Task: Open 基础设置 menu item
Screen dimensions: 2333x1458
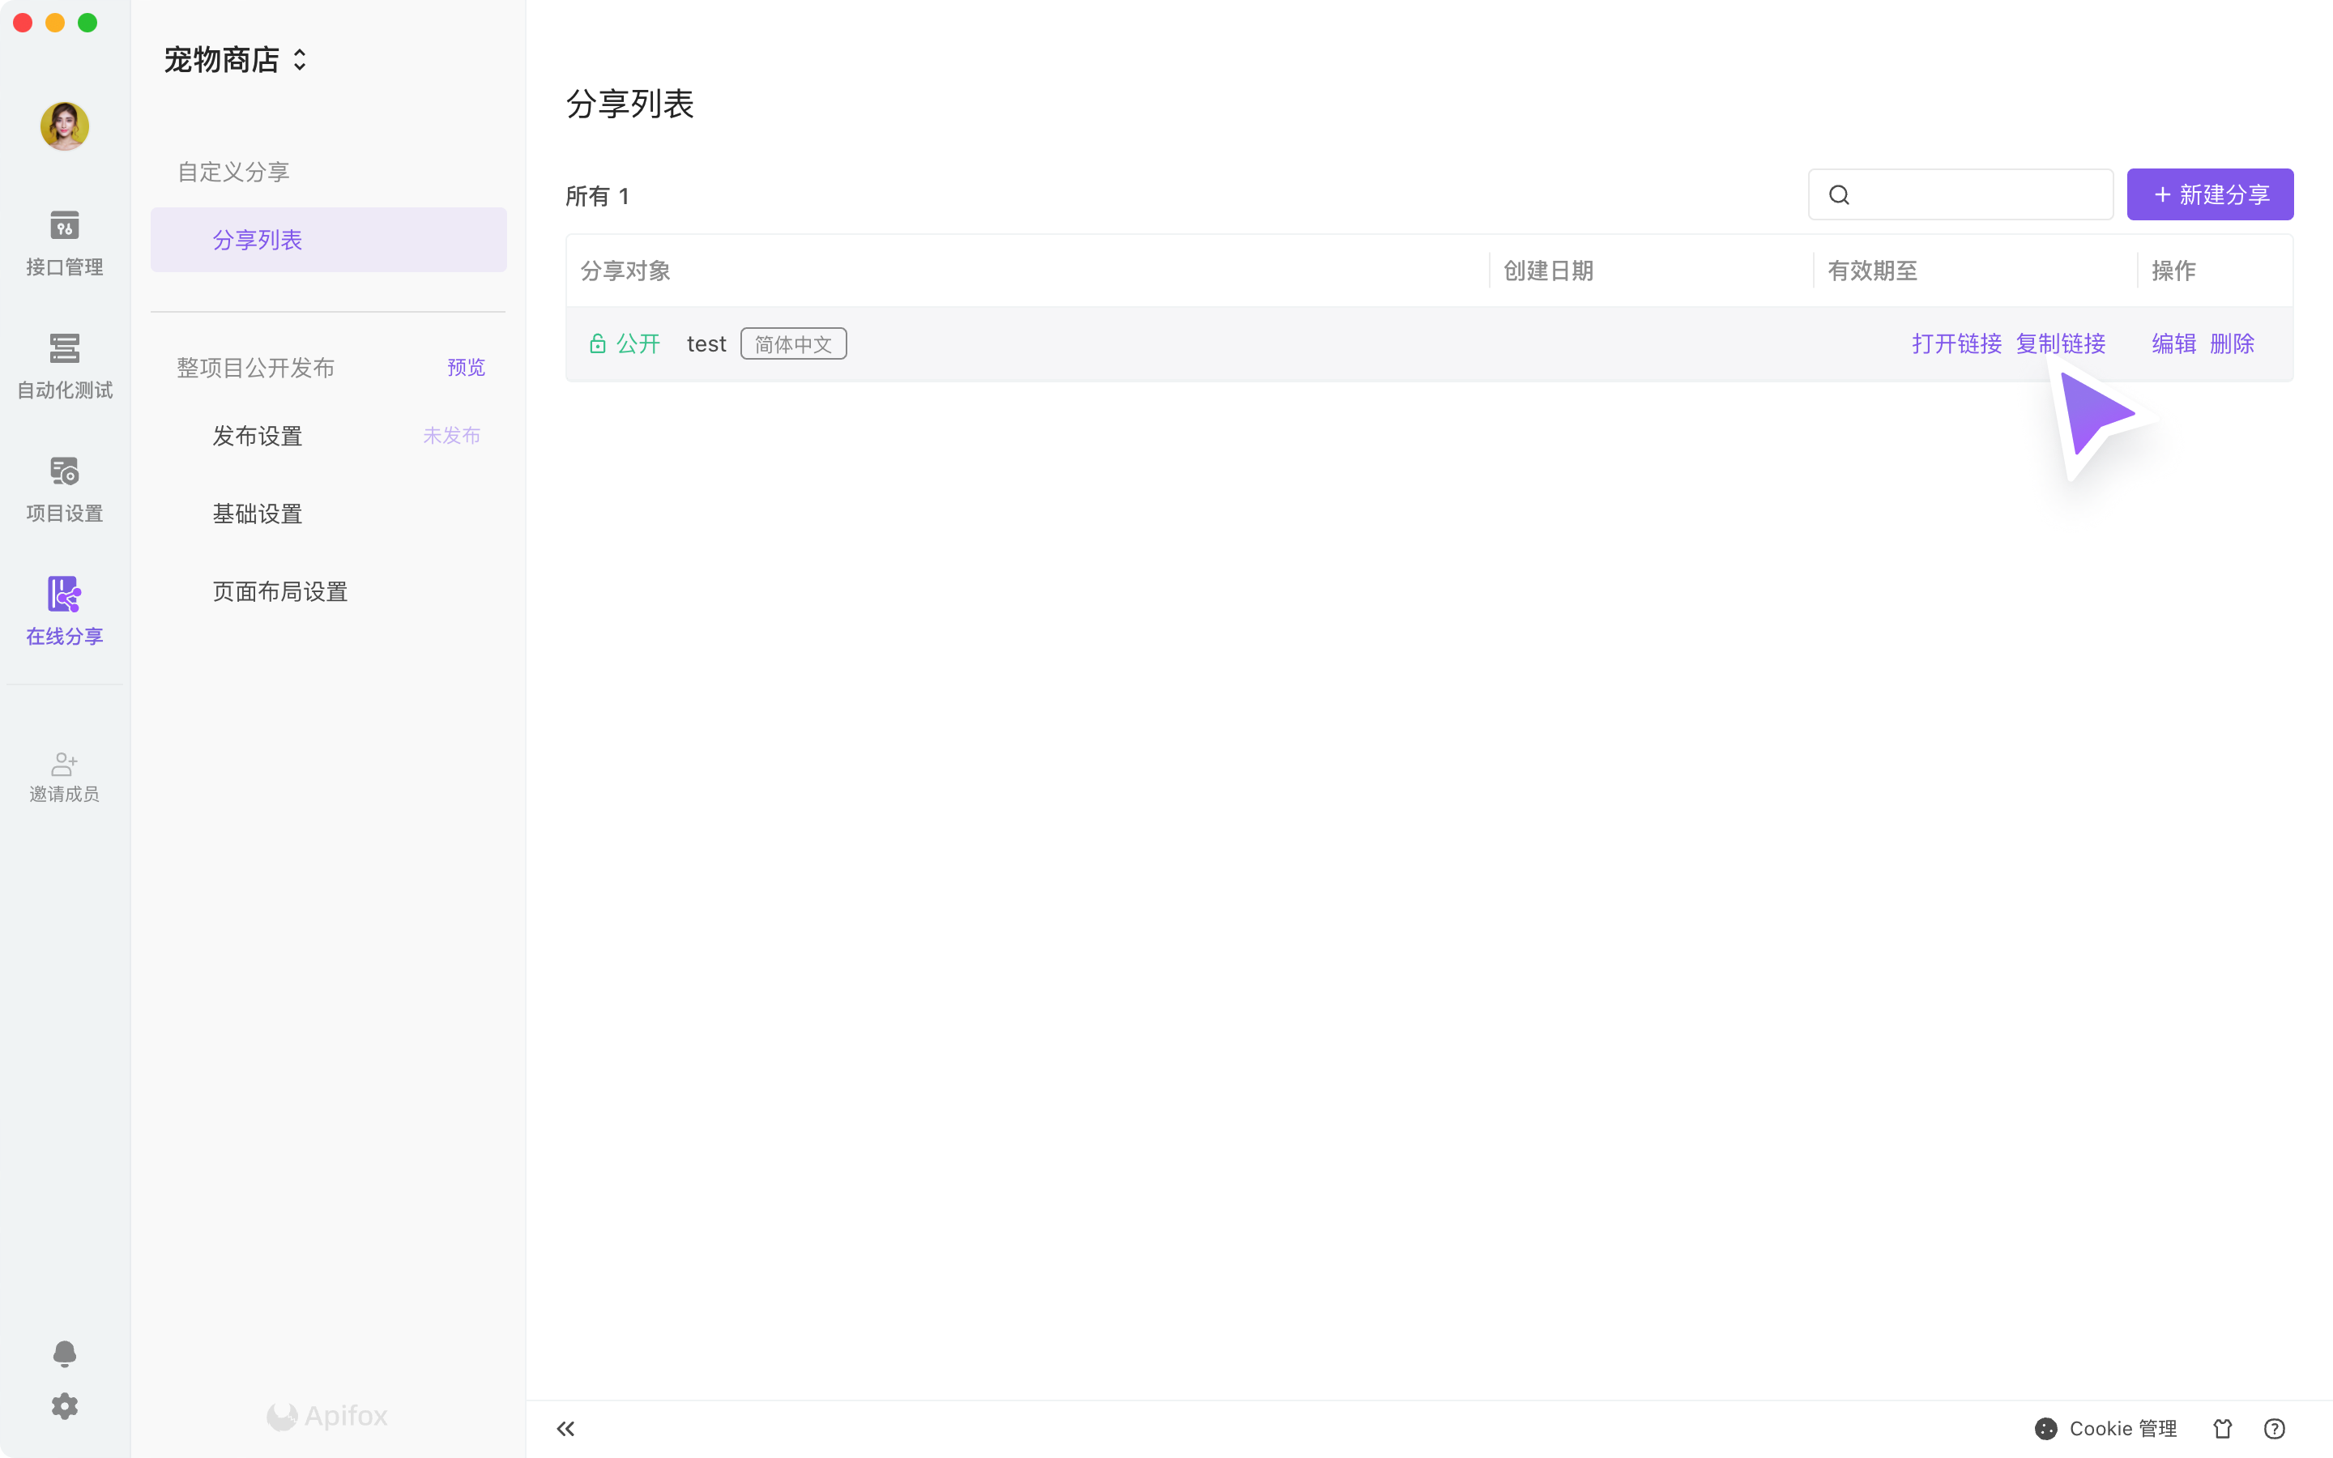Action: pyautogui.click(x=258, y=514)
